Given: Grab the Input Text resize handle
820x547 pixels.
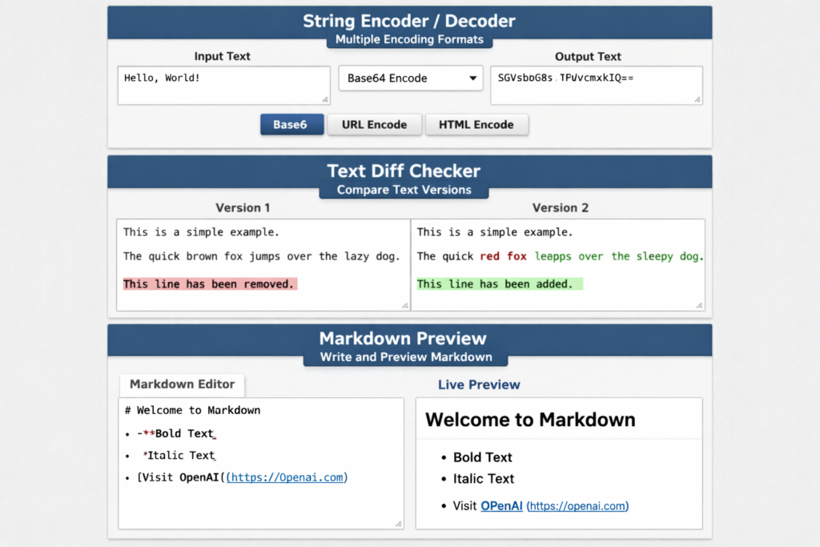Looking at the screenshot, I should pyautogui.click(x=324, y=99).
